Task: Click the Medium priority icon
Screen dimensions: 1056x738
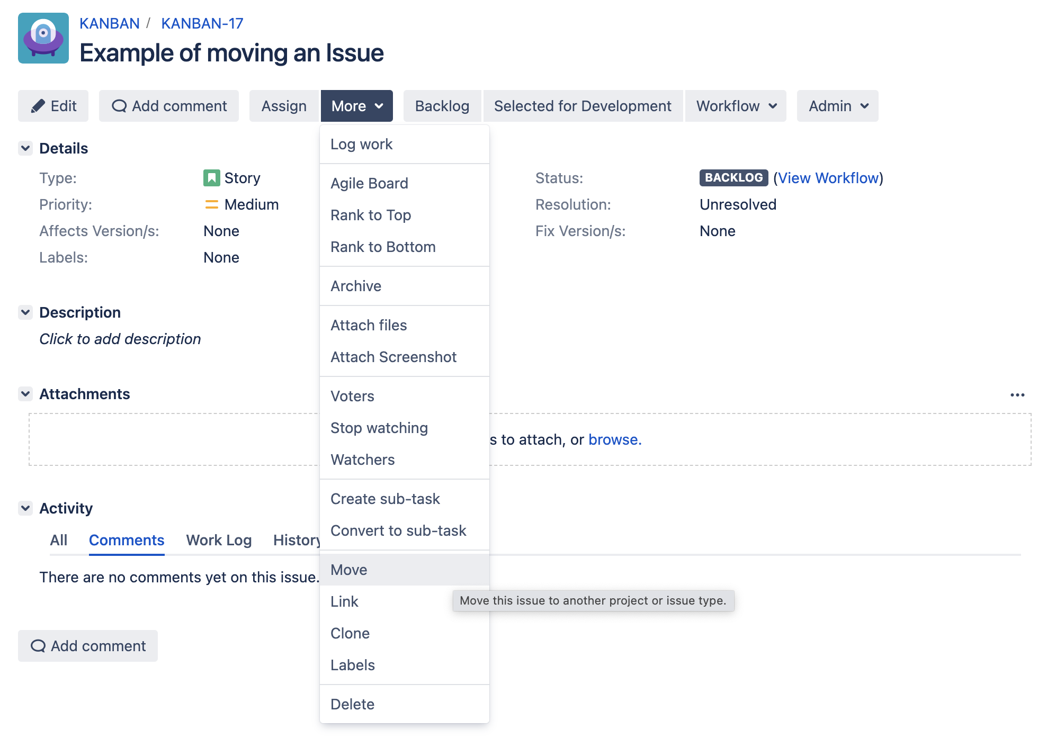Action: 211,204
